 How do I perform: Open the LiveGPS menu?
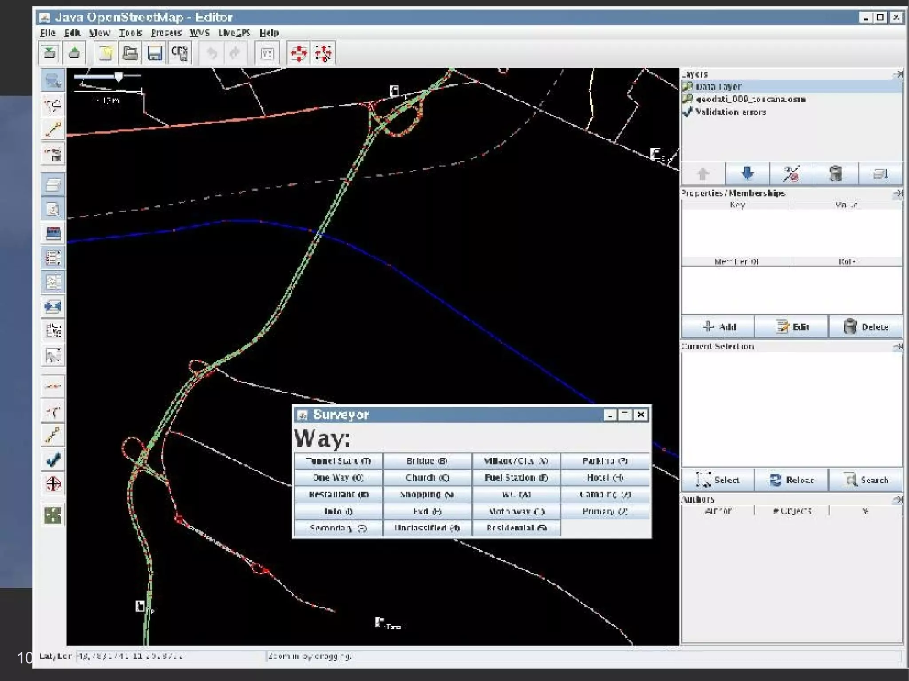point(234,33)
